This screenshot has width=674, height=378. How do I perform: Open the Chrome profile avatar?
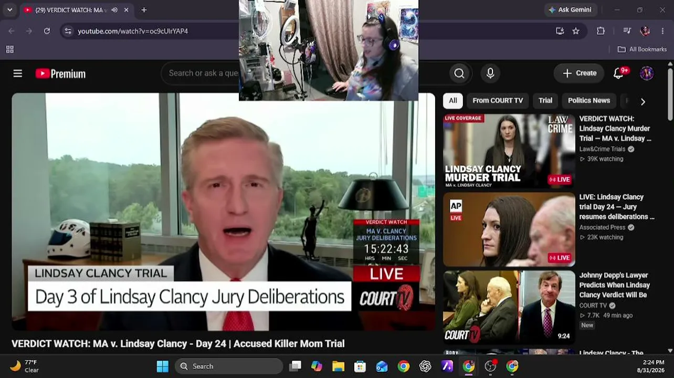coord(645,31)
